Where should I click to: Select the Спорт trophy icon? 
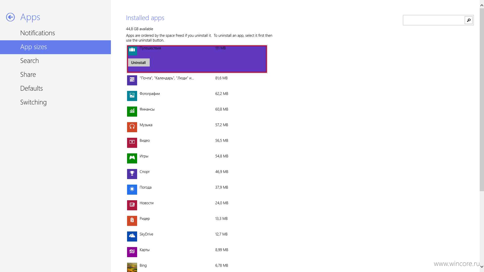click(132, 174)
